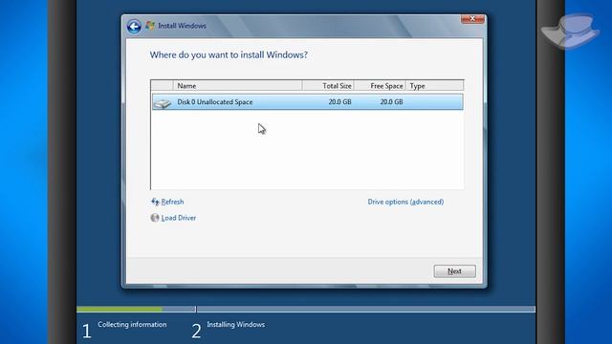612x344 pixels.
Task: Open Drive options (advanced)
Action: [x=405, y=202]
